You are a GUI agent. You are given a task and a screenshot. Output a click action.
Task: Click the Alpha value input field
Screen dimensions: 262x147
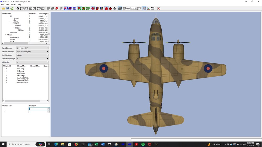pyautogui.click(x=133, y=8)
